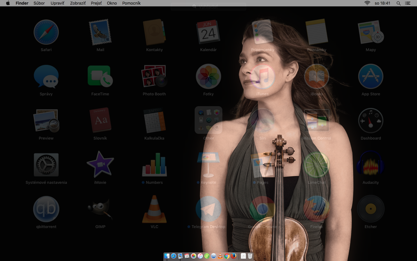Open Spotlight search in menu bar
Image resolution: width=417 pixels, height=261 pixels.
coord(398,3)
